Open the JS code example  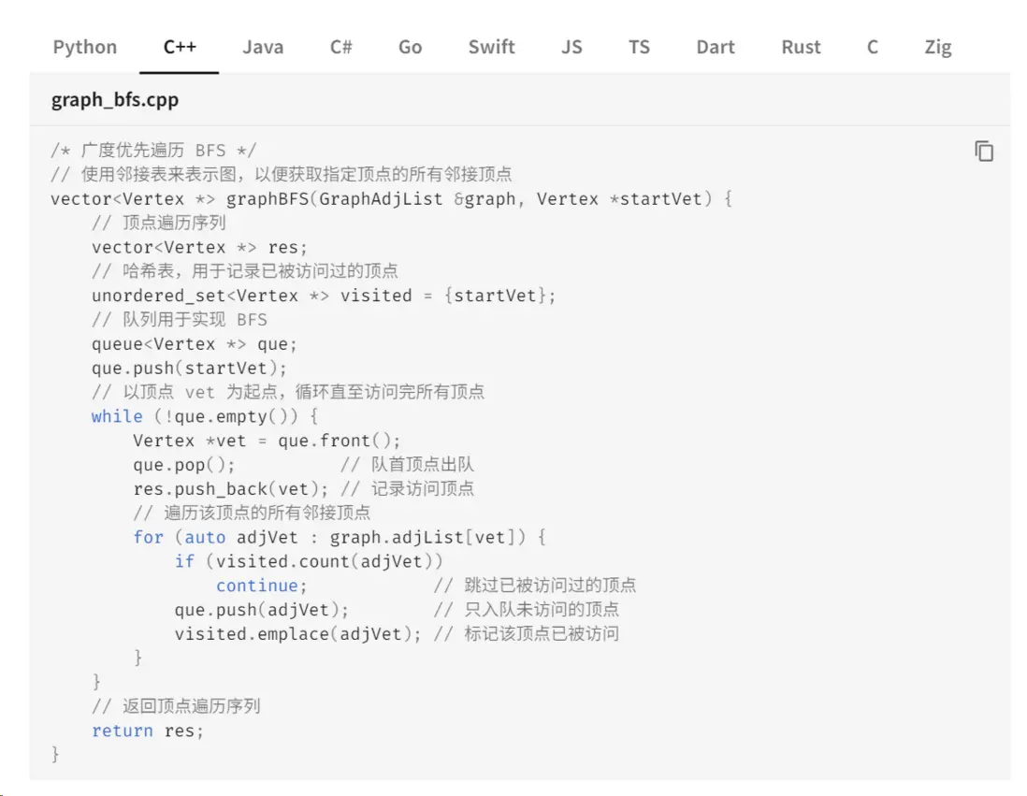tap(571, 47)
